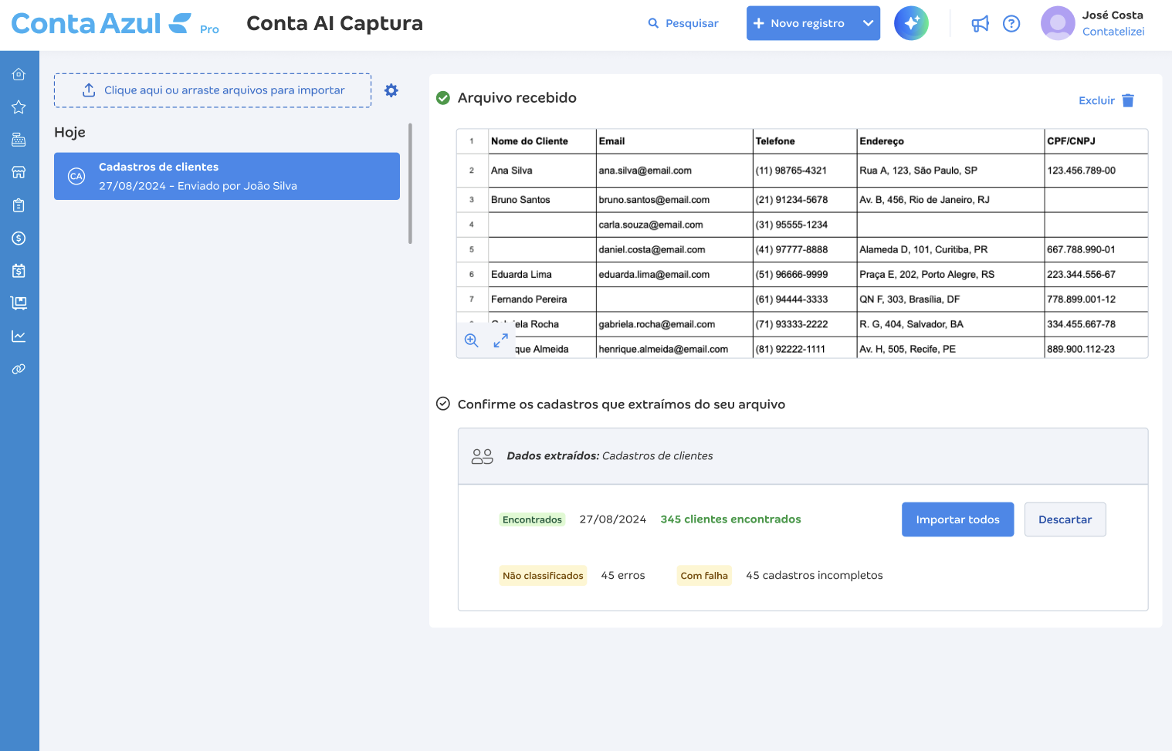The image size is (1172, 751).
Task: Click the Excluir link
Action: (1096, 100)
